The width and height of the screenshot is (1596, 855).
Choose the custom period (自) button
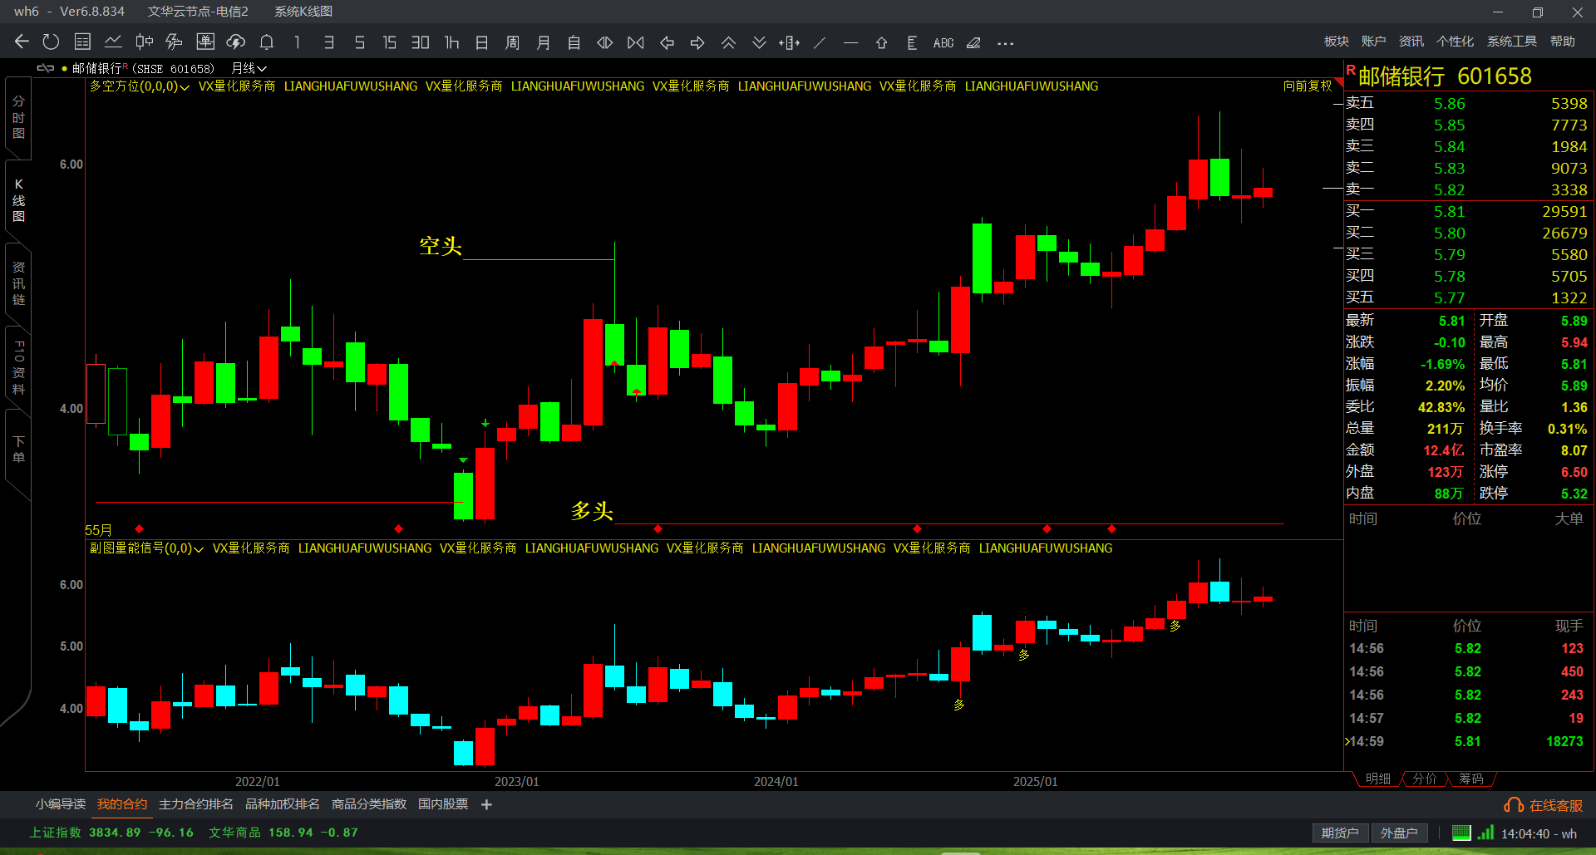click(x=574, y=42)
